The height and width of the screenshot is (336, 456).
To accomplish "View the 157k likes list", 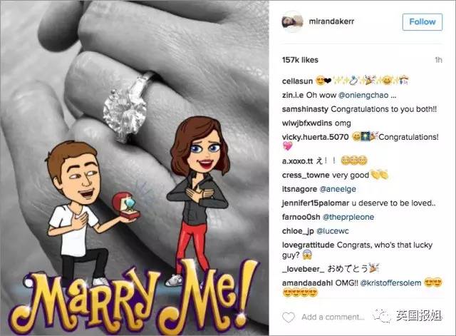I will (300, 60).
